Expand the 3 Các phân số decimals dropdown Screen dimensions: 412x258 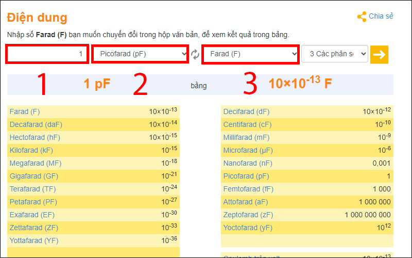[335, 54]
